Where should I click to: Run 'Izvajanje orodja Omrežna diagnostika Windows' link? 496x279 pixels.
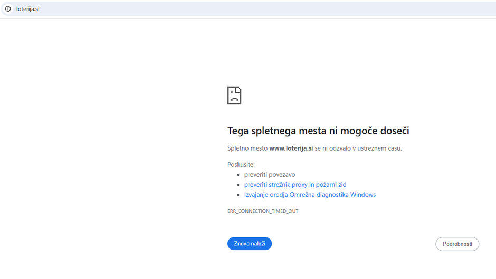tap(310, 195)
